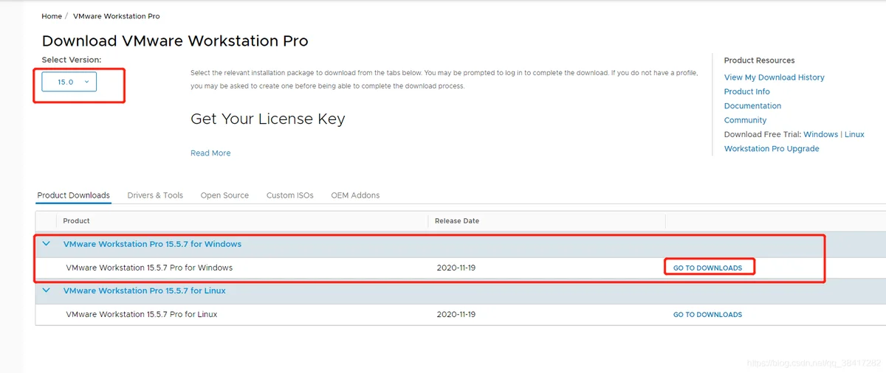The height and width of the screenshot is (373, 886).
Task: Click the VMware Workstation Pro breadcrumb
Action: point(116,16)
